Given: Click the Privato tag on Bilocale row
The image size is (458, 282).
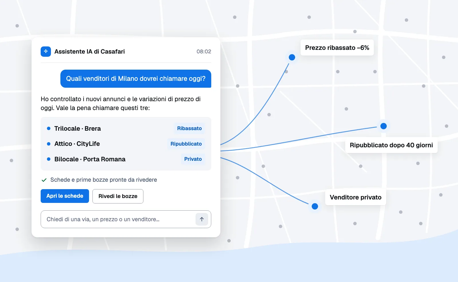Looking at the screenshot, I should pos(193,159).
